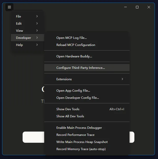Viewport: 158px width, 159px height.
Task: Maximize the application window
Action: [137, 7]
